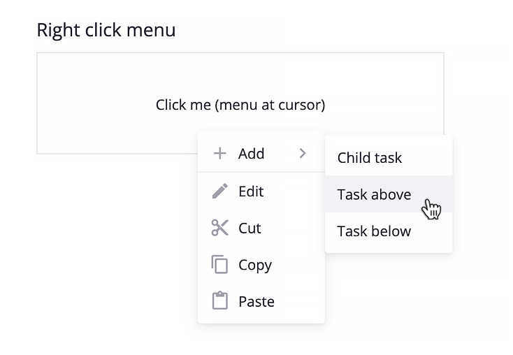Screen dimensions: 513x355
Task: Click the clipboard icon for Paste
Action: tap(220, 300)
